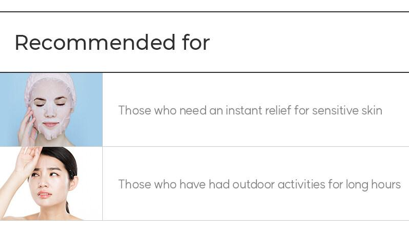Click the words "long hours"
The height and width of the screenshot is (250, 409).
[x=373, y=185]
